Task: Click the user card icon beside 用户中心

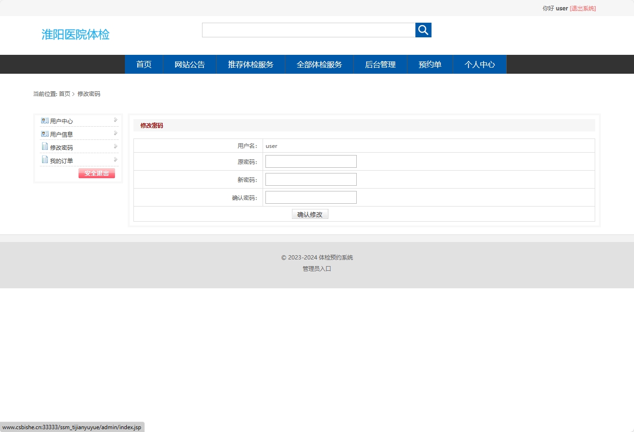Action: 45,121
